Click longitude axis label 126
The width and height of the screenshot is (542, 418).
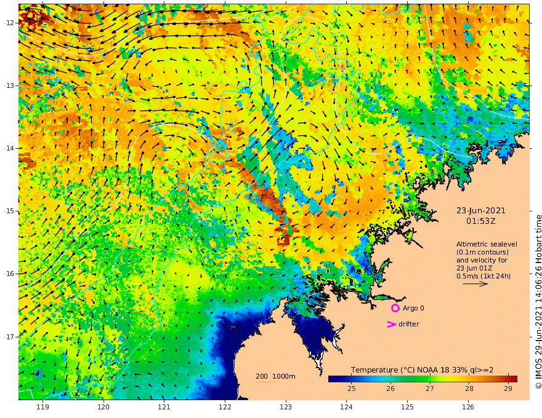pyautogui.click(x=468, y=407)
